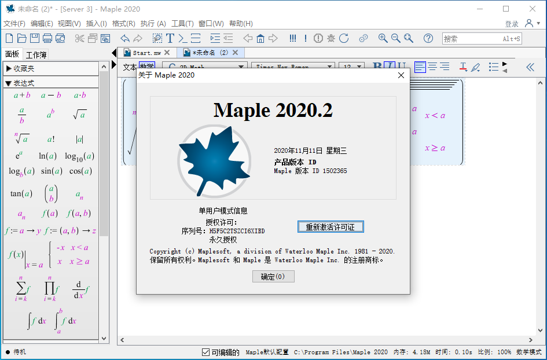Click 确定(O) button in About dialog

point(273,277)
